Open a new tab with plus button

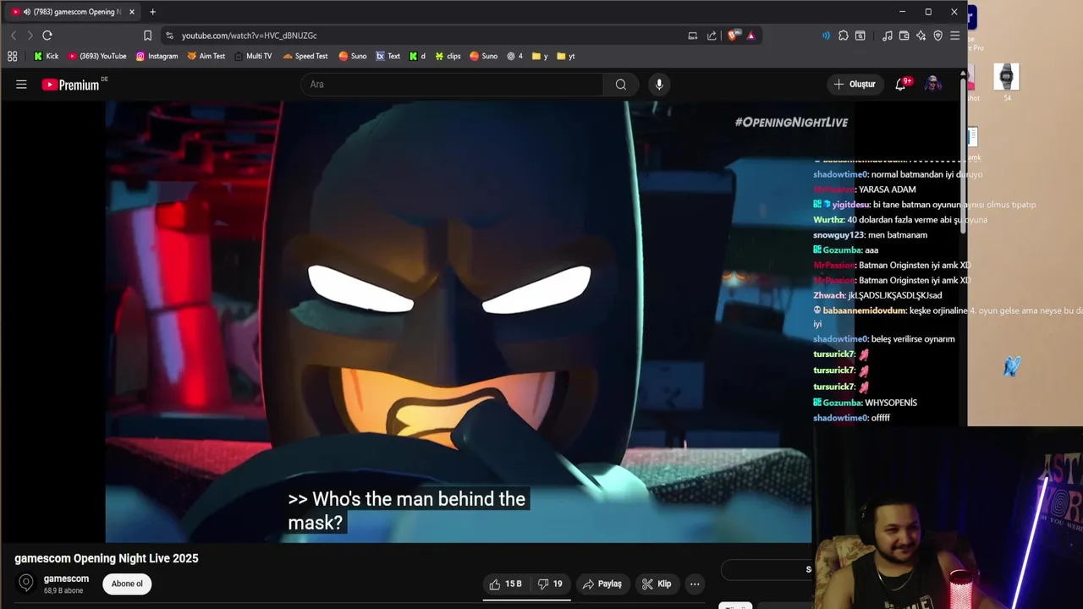pos(152,12)
